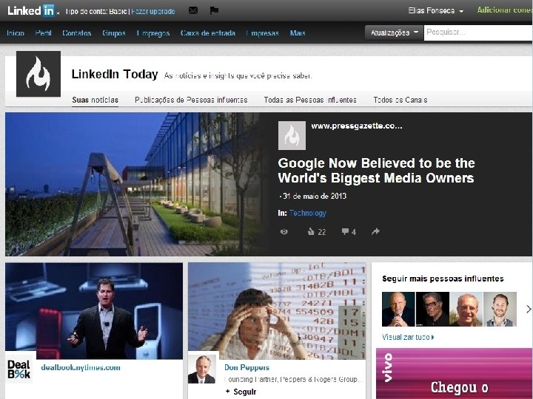The image size is (533, 399).
Task: Open the messages envelope icon
Action: point(193,10)
